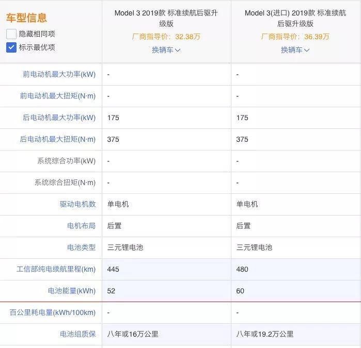Open 换辆车 dropdown under Model 3(进口)
361x348 pixels.
(295, 50)
